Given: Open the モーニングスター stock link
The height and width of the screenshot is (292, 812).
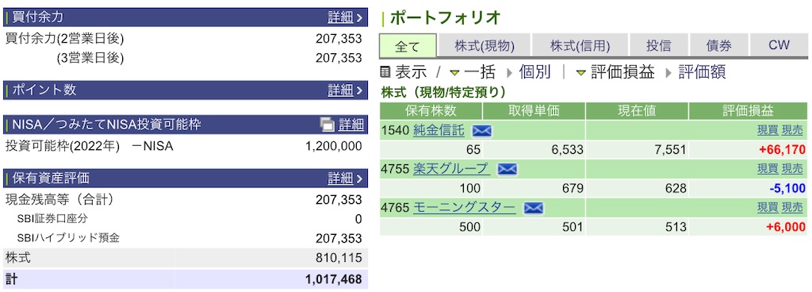Looking at the screenshot, I should coord(464,208).
